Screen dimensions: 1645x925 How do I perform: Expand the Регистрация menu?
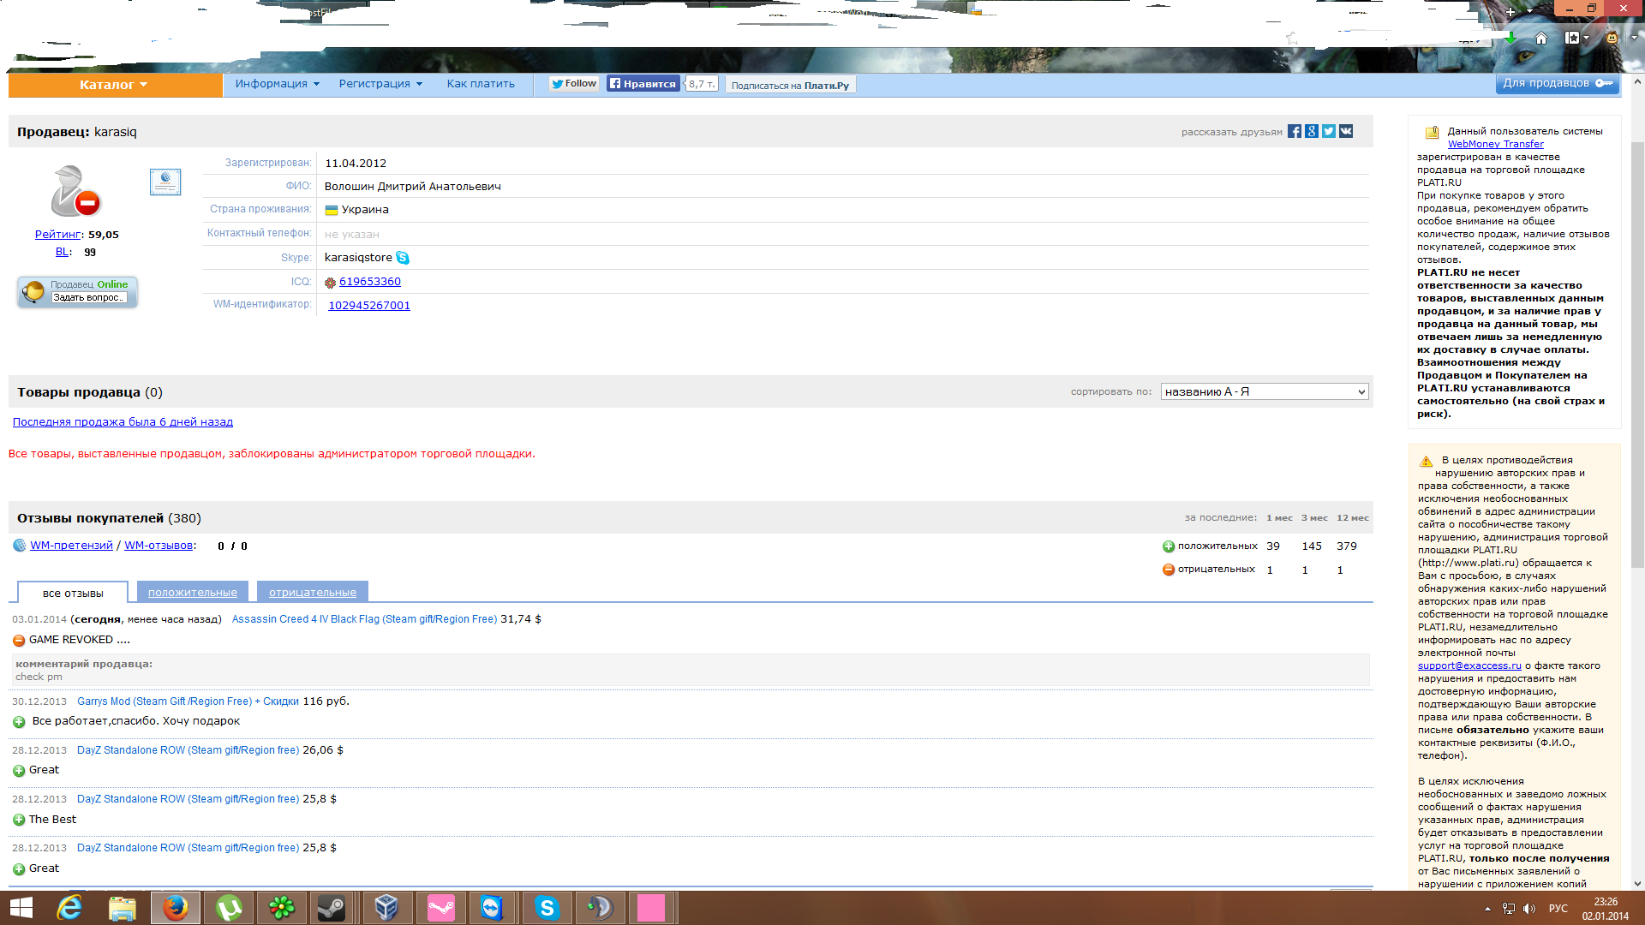coord(380,84)
